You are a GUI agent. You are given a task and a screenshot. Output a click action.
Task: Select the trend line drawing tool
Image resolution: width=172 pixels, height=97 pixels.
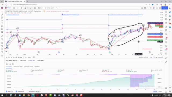pos(2,15)
